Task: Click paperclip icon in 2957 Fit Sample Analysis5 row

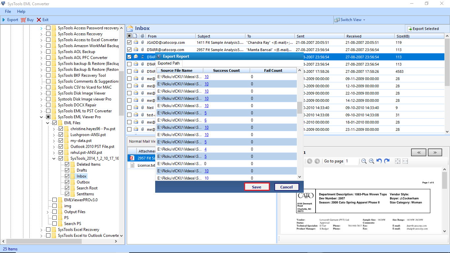Action: pos(142,50)
